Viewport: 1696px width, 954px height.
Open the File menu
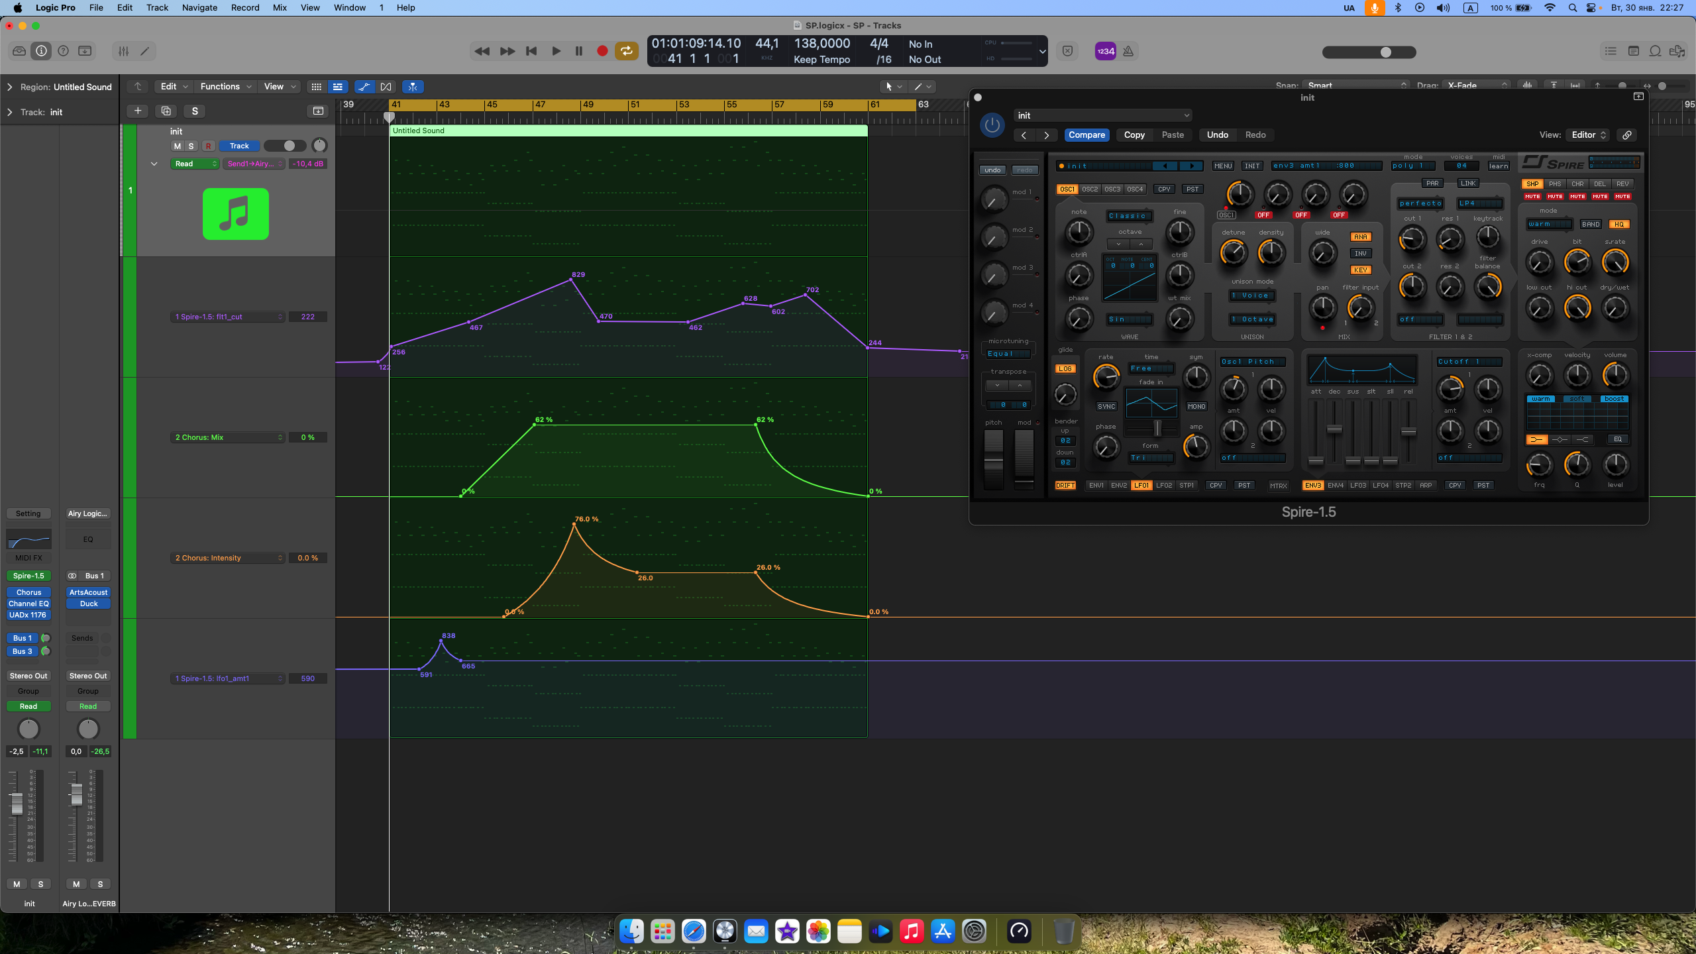pyautogui.click(x=96, y=8)
